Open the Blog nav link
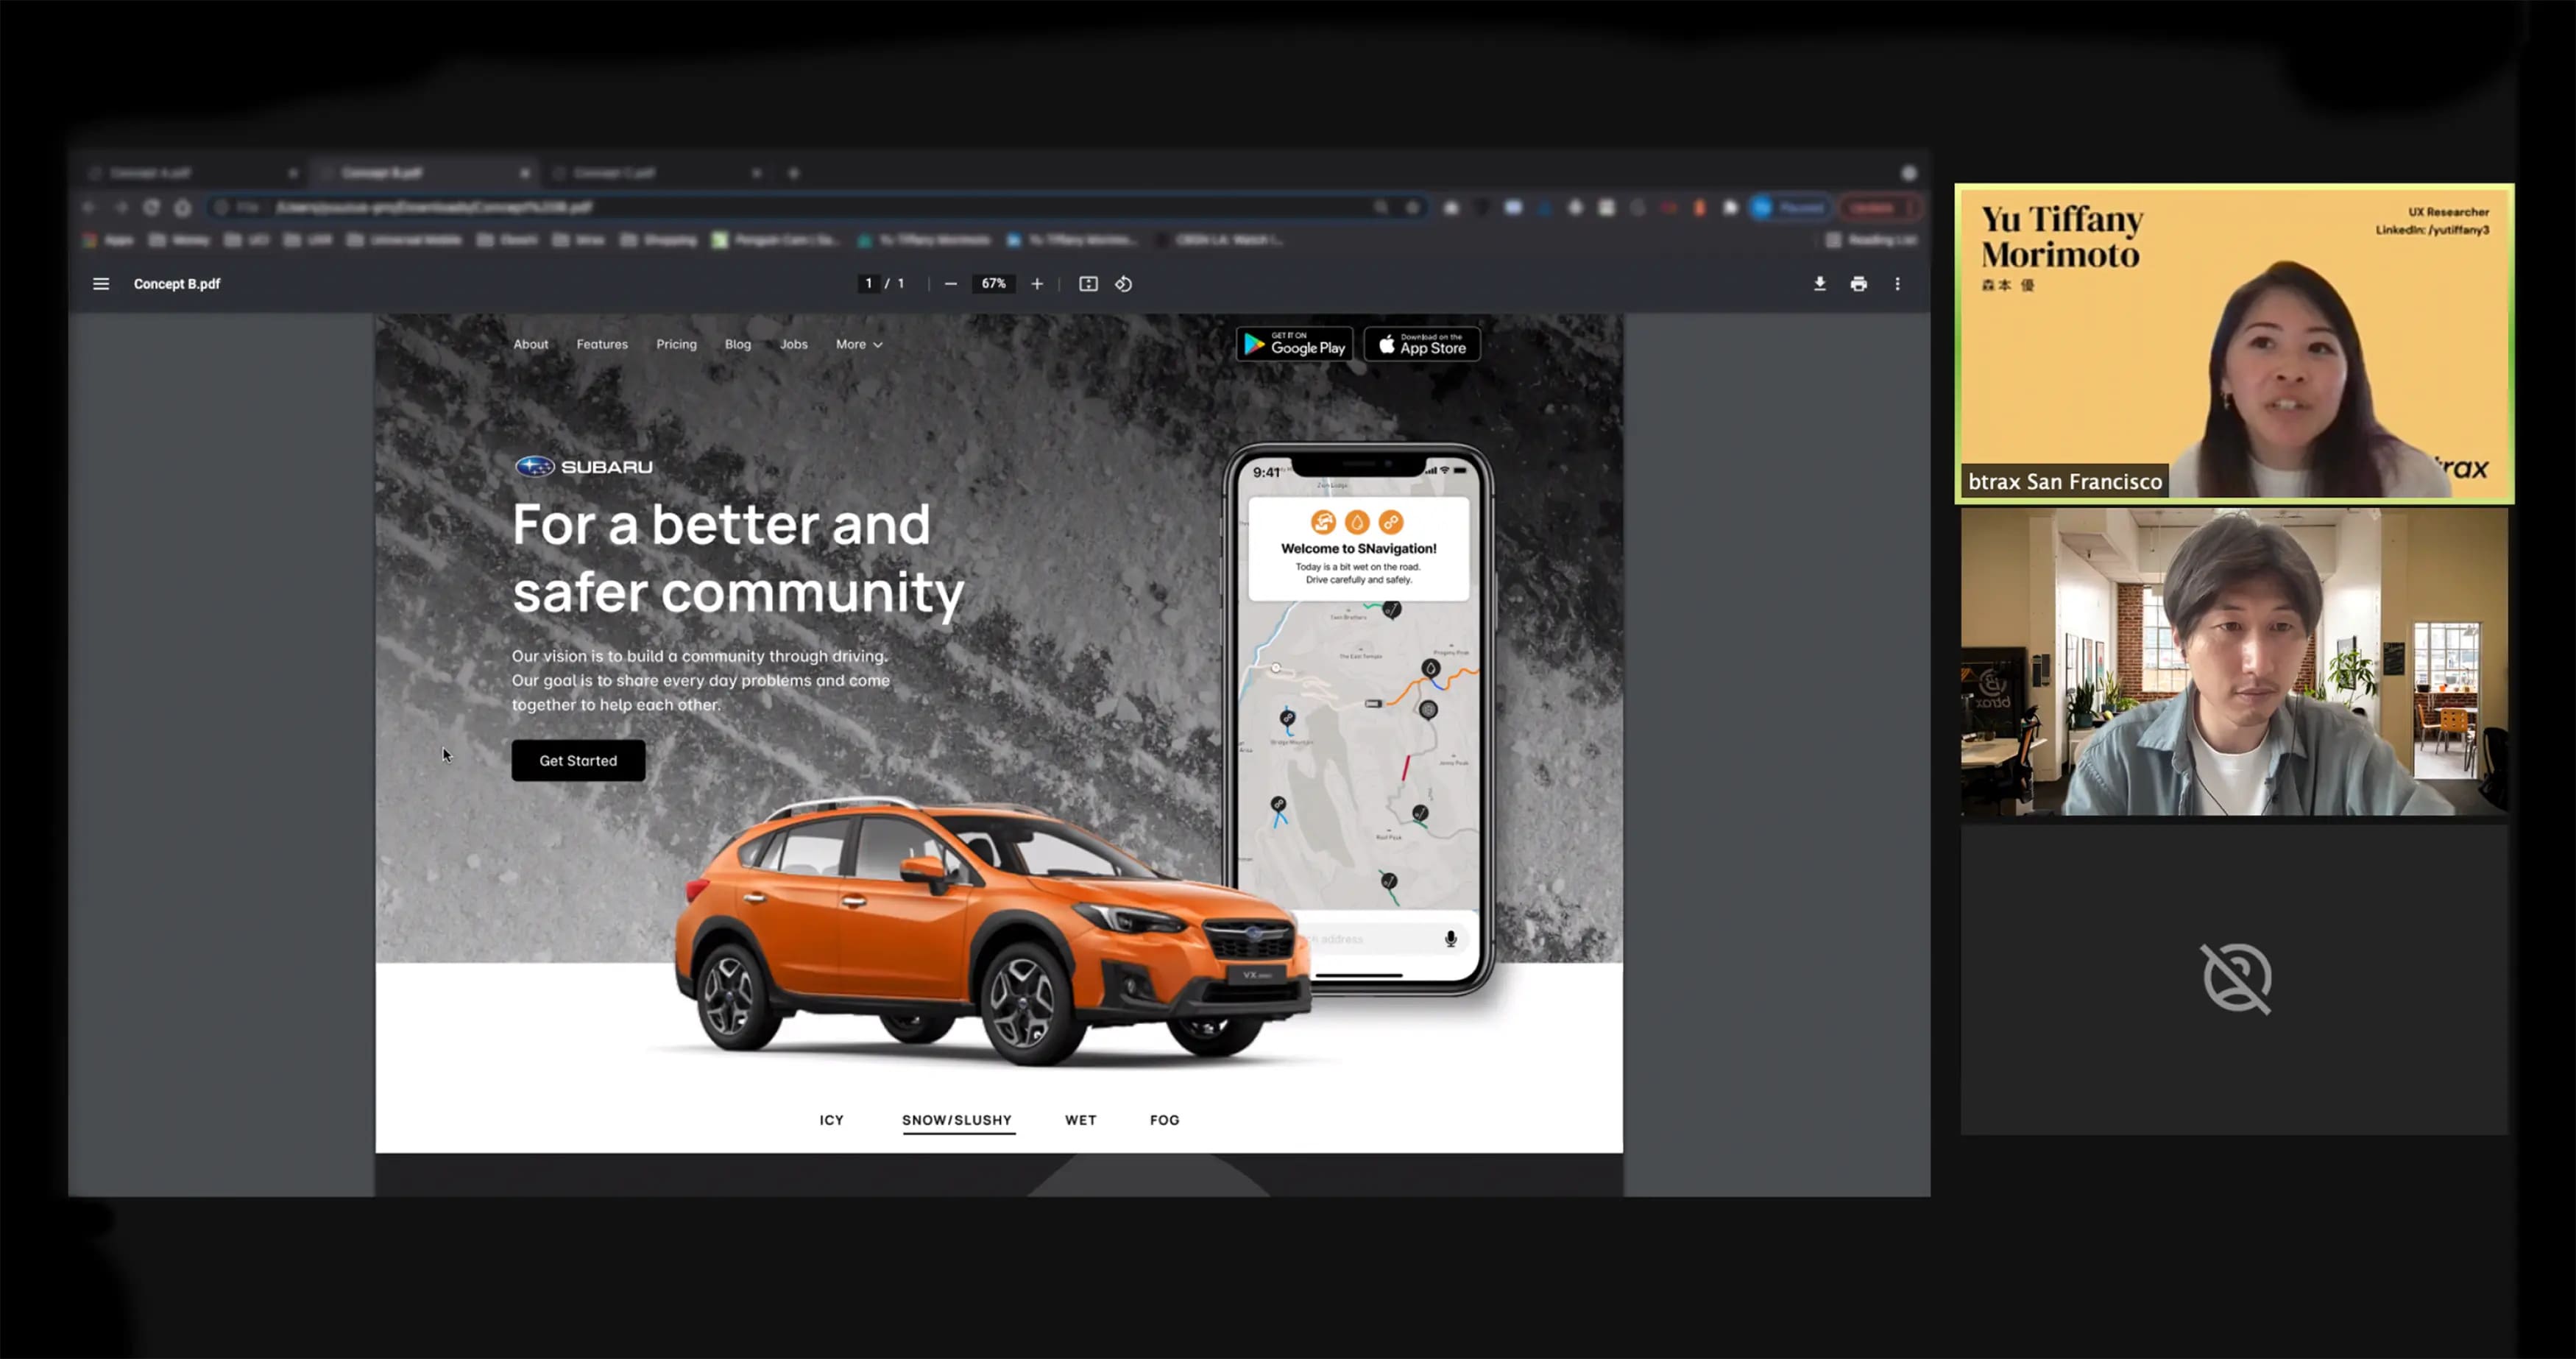Image resolution: width=2576 pixels, height=1359 pixels. (x=738, y=344)
